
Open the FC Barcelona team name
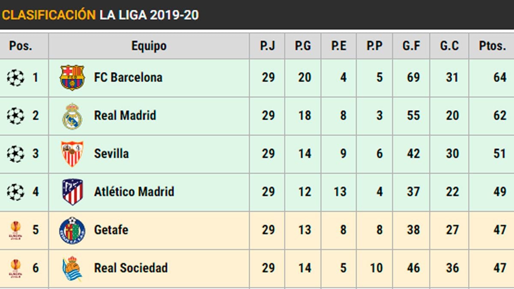(128, 77)
